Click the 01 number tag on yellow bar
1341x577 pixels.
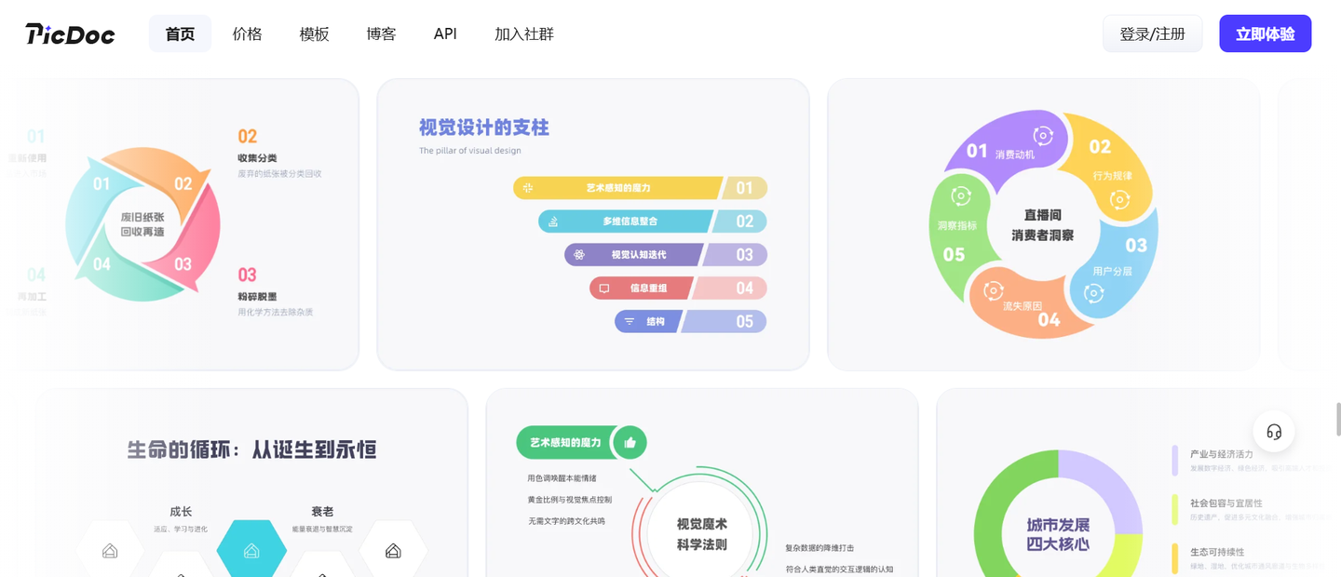tap(744, 188)
